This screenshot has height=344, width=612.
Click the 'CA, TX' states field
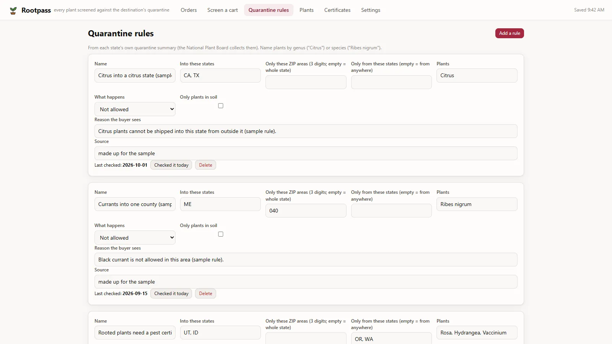click(x=220, y=75)
